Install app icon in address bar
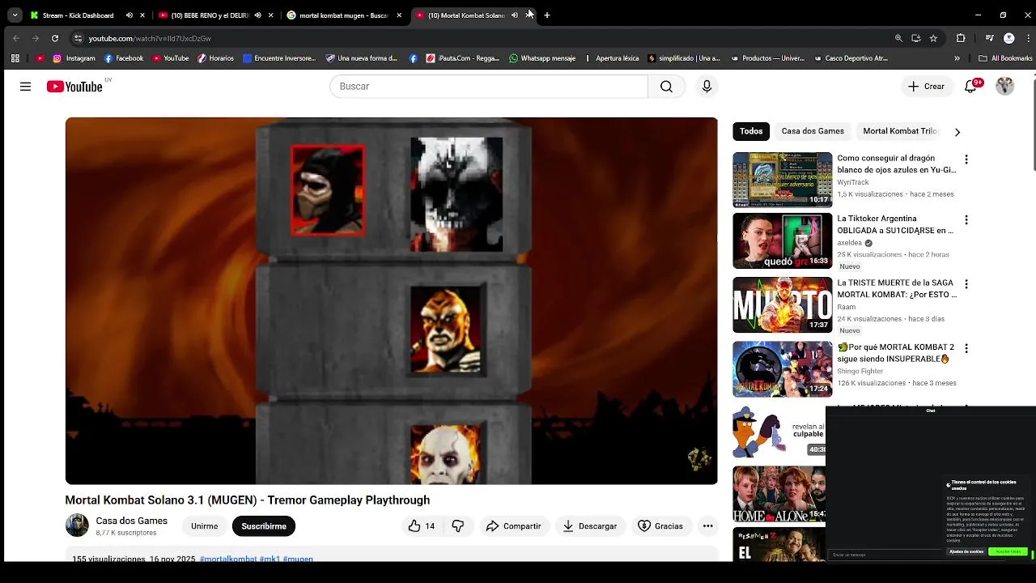 point(916,38)
